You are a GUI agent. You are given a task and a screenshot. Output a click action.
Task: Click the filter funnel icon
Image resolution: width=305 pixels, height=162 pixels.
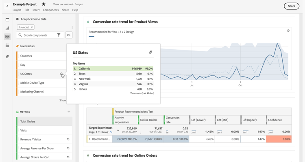coord(59,35)
